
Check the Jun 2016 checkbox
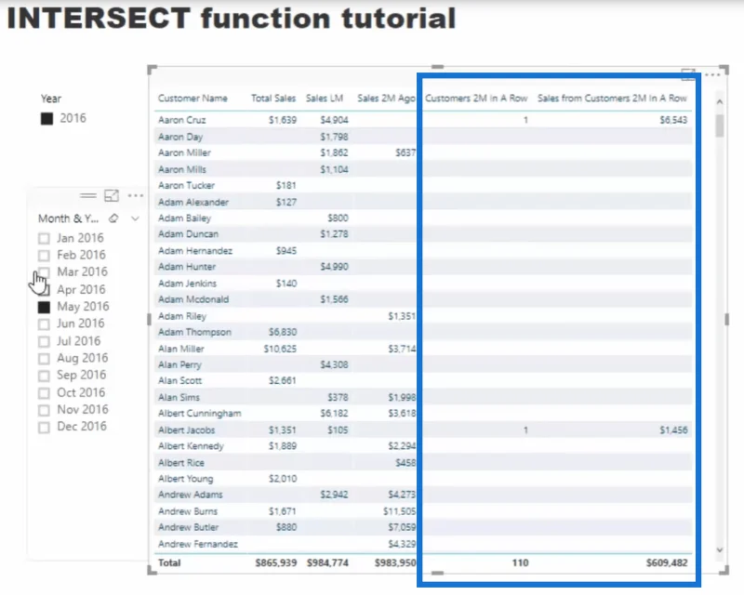tap(44, 324)
